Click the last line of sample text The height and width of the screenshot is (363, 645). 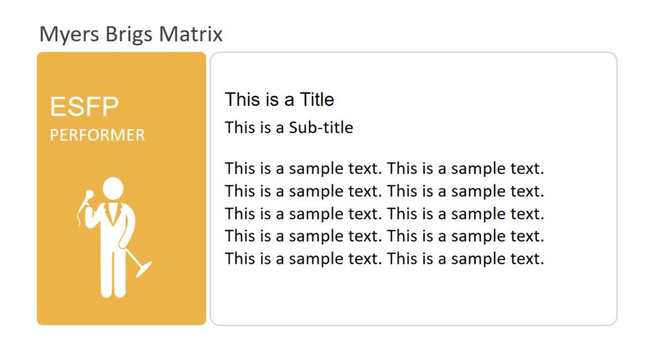point(384,258)
